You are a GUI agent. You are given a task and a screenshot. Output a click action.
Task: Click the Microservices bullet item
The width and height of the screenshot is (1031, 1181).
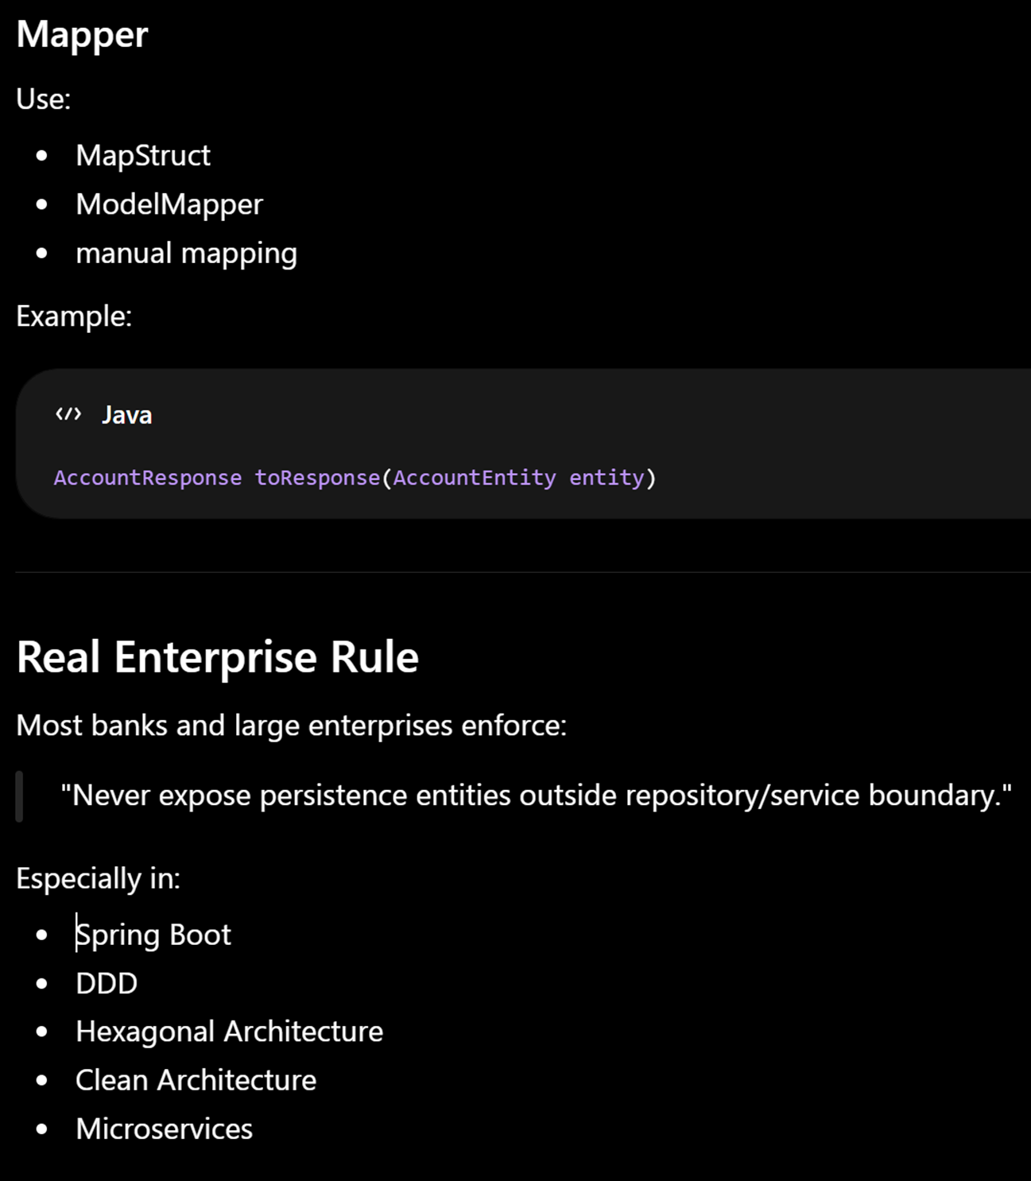pos(164,1129)
